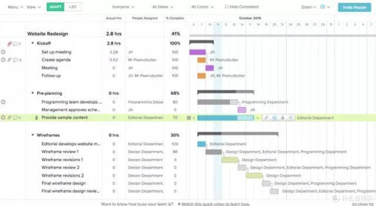Collapse the Wireframes group
The width and height of the screenshot is (376, 206).
coord(33,135)
